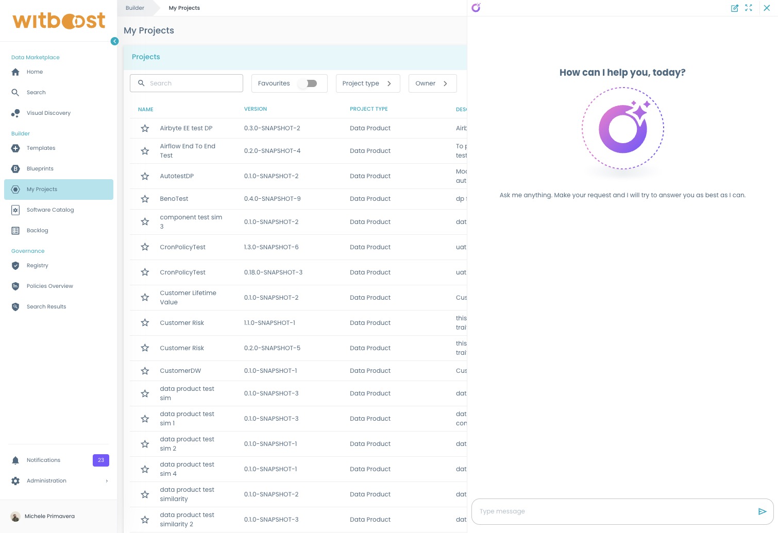Viewport: 778px width, 533px height.
Task: Mark BenoTest as favourite with star
Action: point(145,199)
